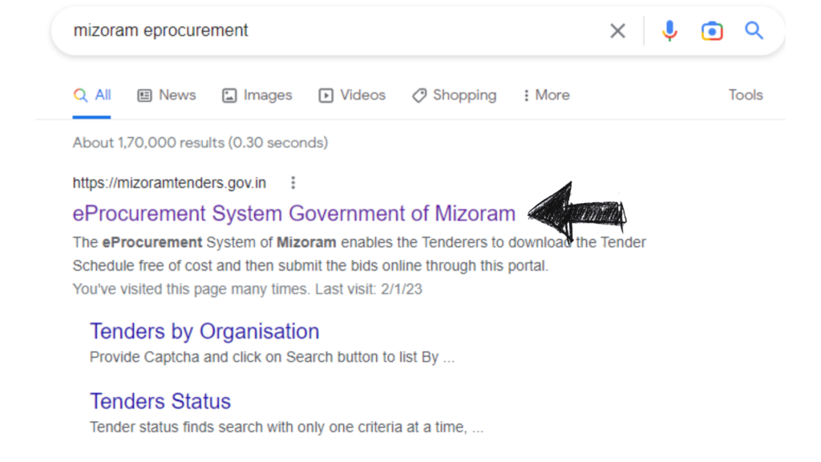
Task: Click the Videos tab play icon
Action: click(x=326, y=95)
